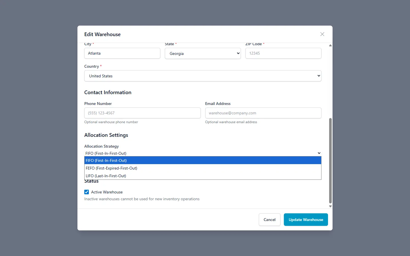Open the State dropdown showing Georgia
The height and width of the screenshot is (256, 410).
click(x=202, y=53)
